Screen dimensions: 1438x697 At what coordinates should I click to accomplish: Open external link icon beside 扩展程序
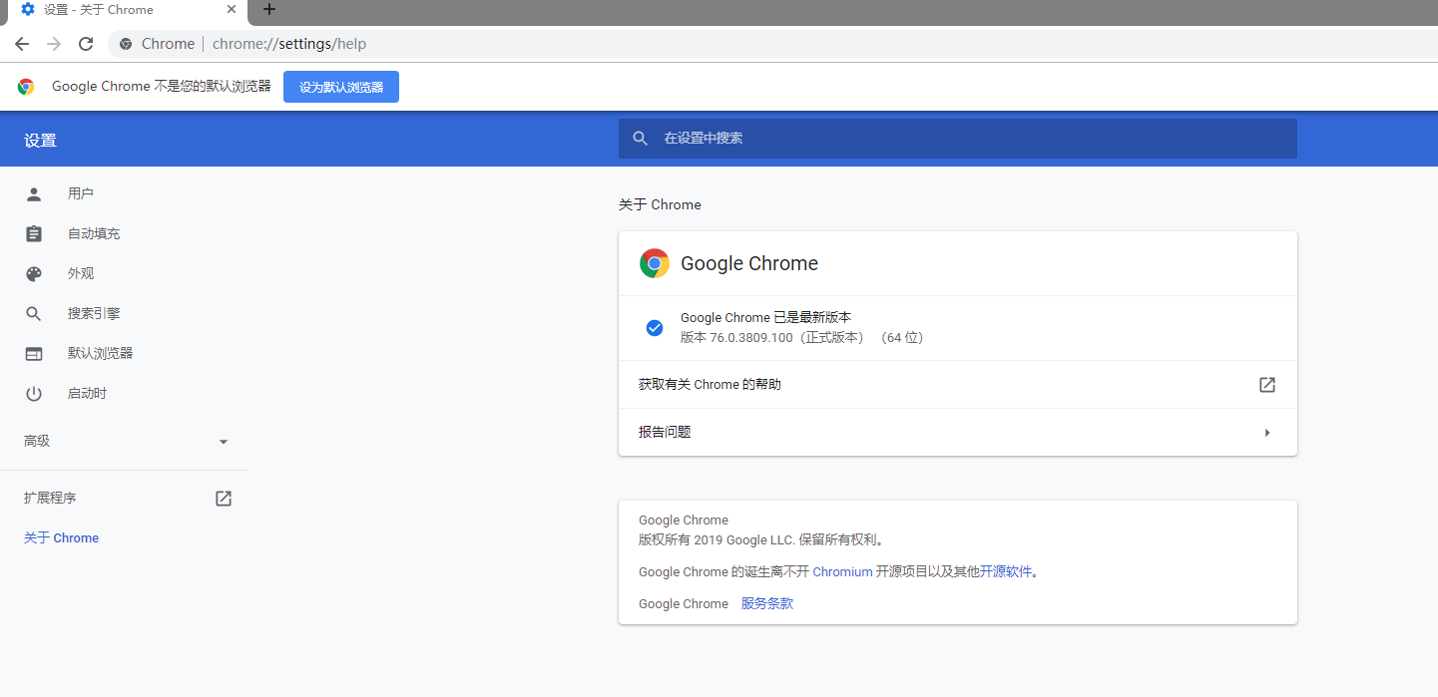(224, 499)
